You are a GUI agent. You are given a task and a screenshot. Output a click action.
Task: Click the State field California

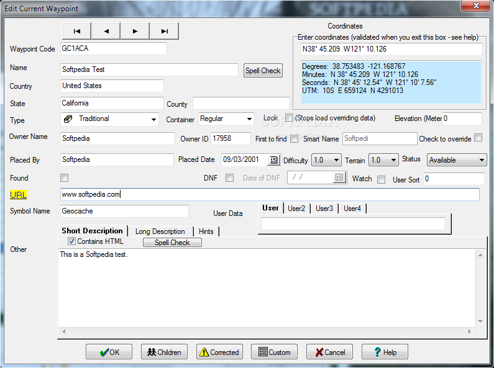(x=112, y=103)
